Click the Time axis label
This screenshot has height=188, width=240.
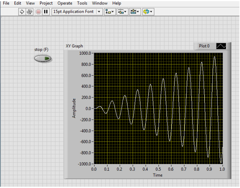click(x=158, y=175)
